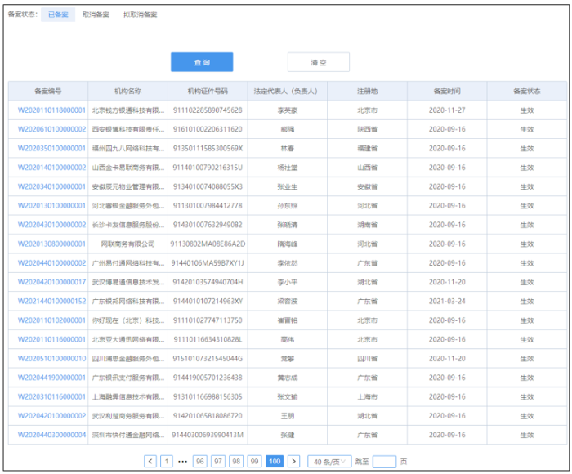572x474 pixels.
Task: Open record W2020420100000002
Action: (x=51, y=416)
